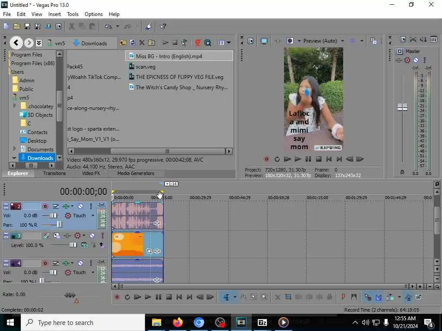This screenshot has width=442, height=331.
Task: Click the Insert Marker icon in timeline toolbar
Action: pos(343,297)
